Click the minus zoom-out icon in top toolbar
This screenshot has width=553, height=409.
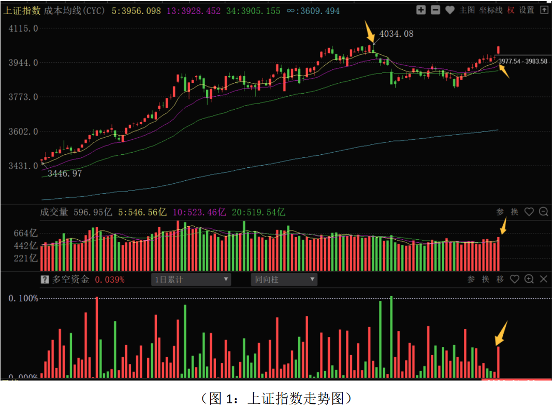435,10
